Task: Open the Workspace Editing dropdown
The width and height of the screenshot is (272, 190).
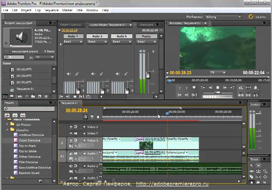Action: click(x=223, y=17)
